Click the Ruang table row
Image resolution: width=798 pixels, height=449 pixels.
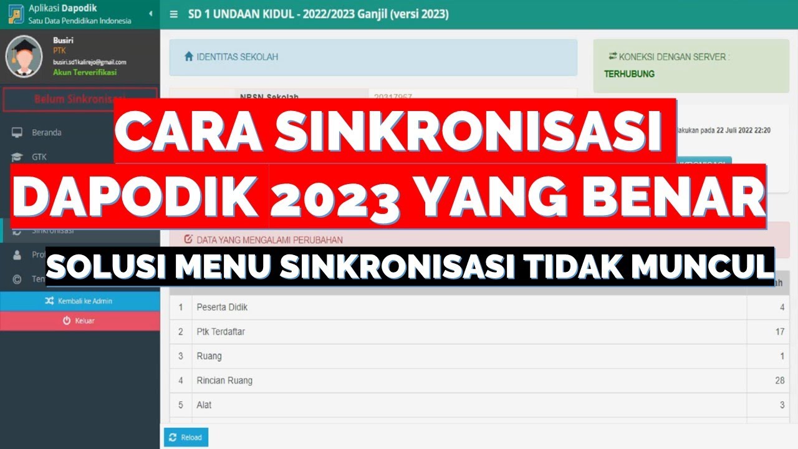479,356
